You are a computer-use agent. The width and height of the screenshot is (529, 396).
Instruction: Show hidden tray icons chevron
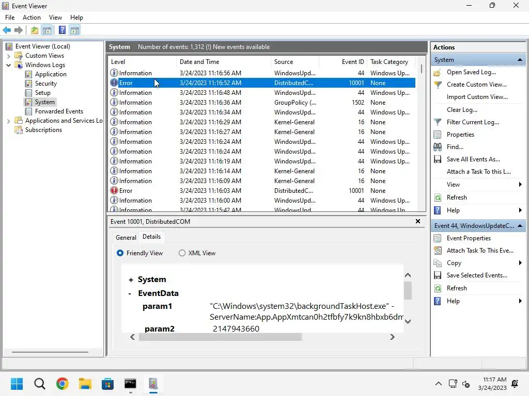point(438,384)
